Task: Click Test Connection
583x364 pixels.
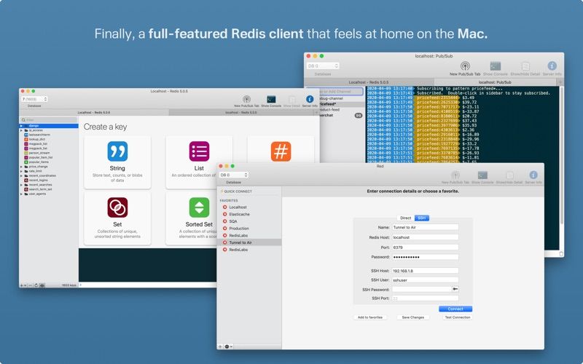Action: (x=458, y=317)
